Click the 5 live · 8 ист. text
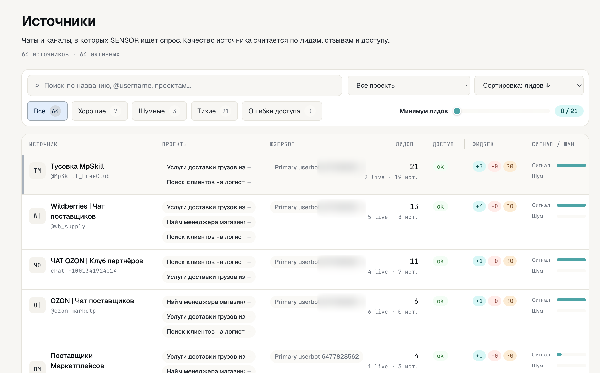The height and width of the screenshot is (373, 600). [393, 217]
